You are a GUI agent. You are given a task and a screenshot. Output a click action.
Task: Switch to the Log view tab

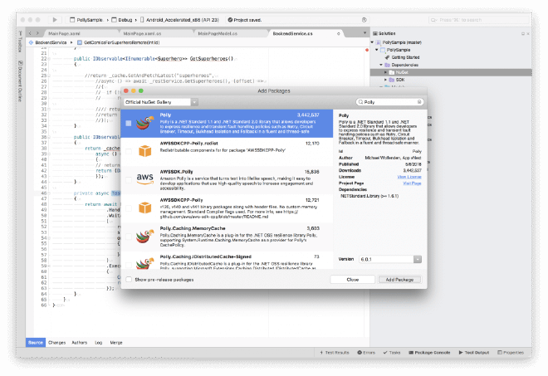point(99,343)
